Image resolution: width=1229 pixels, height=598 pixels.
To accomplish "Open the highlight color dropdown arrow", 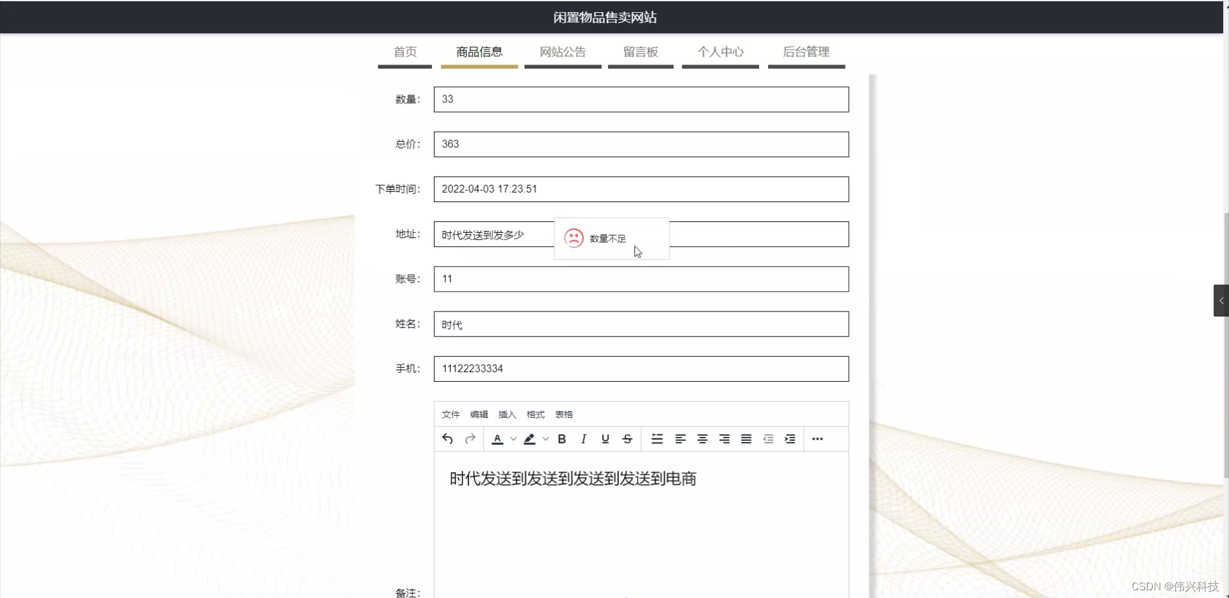I will point(545,439).
